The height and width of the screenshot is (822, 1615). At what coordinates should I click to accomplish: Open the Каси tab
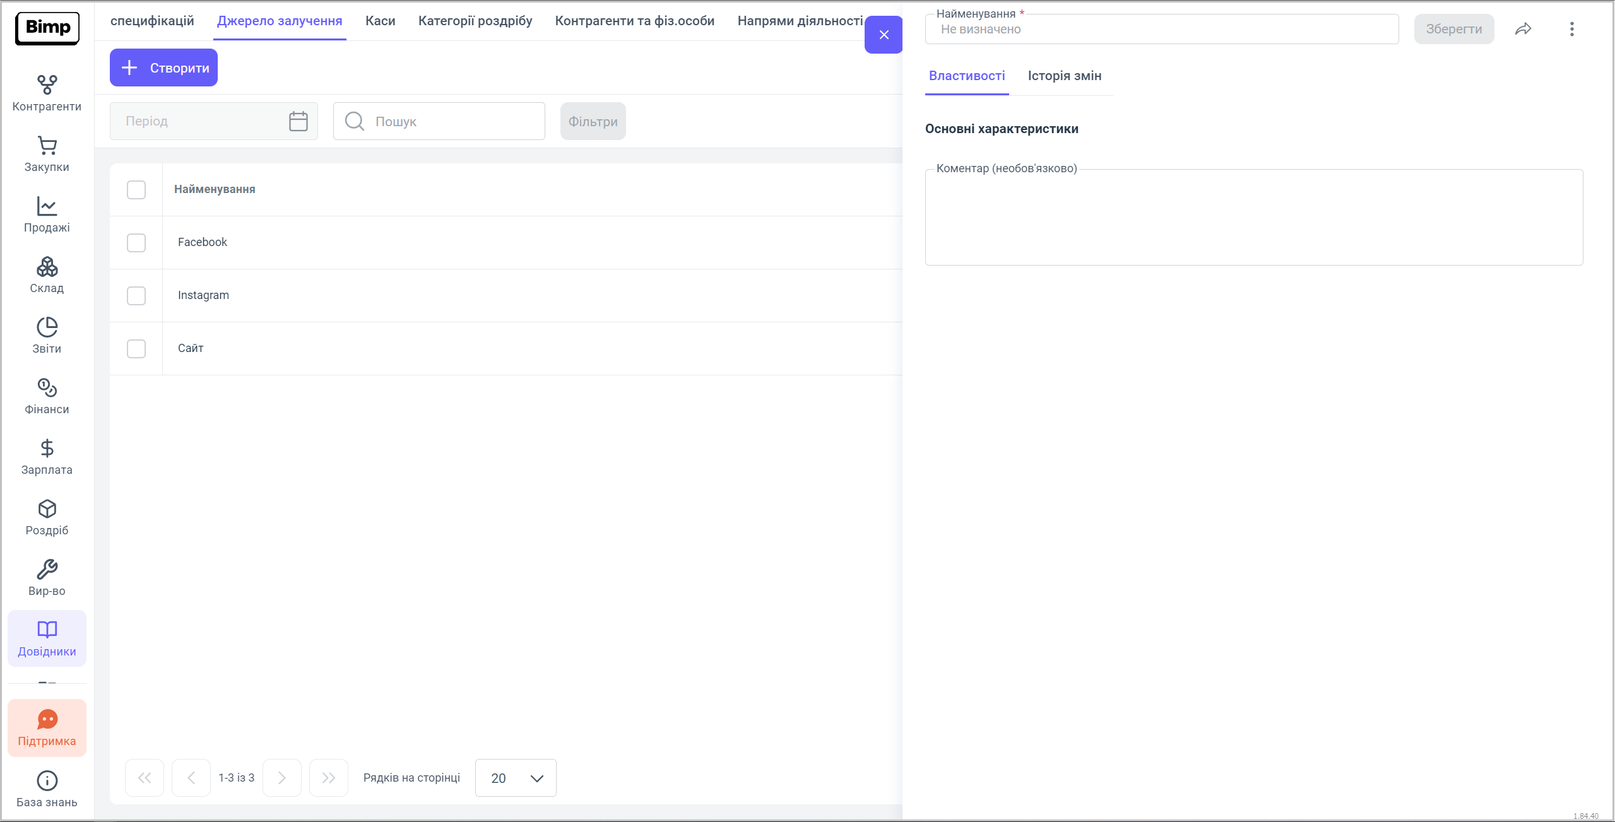380,21
